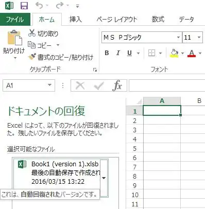Screen dimensions: 205x209
Task: Apply red font color with the A icon
Action: click(192, 53)
